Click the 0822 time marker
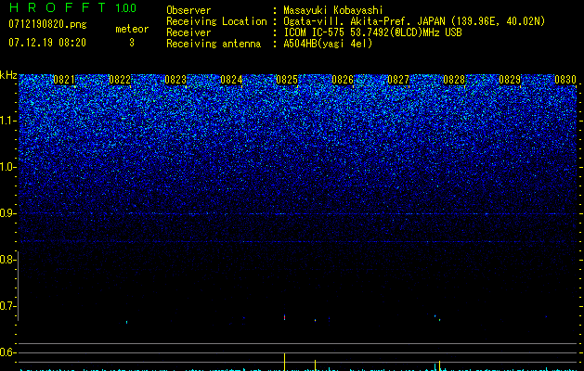Viewport: 584px width, 371px height. pos(120,80)
